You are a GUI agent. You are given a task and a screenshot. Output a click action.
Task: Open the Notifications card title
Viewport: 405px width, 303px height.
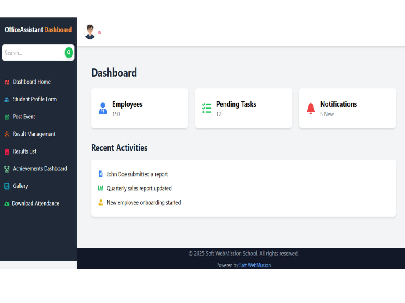(339, 104)
